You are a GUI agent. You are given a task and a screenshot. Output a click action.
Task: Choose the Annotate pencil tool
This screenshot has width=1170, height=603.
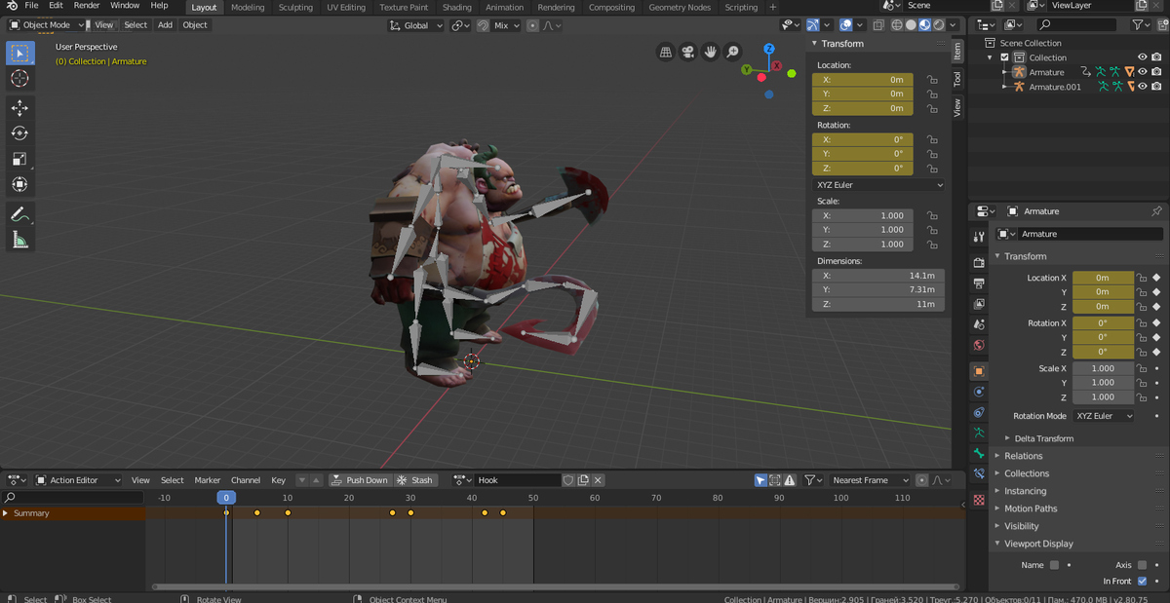pos(19,214)
